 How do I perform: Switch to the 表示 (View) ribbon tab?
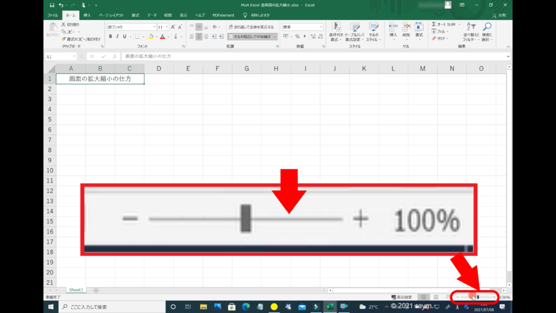point(184,15)
